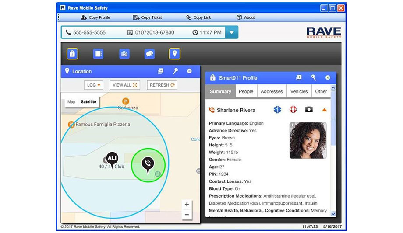Toggle the Location pin panel icon
403x233 pixels.
[174, 54]
